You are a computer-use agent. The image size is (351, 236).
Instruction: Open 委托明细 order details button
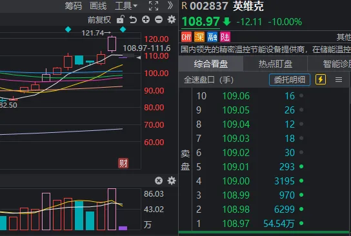click(290, 80)
